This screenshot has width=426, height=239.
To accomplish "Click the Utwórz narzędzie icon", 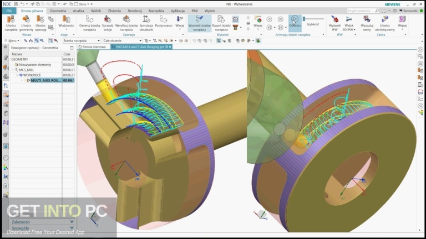I will (11, 19).
